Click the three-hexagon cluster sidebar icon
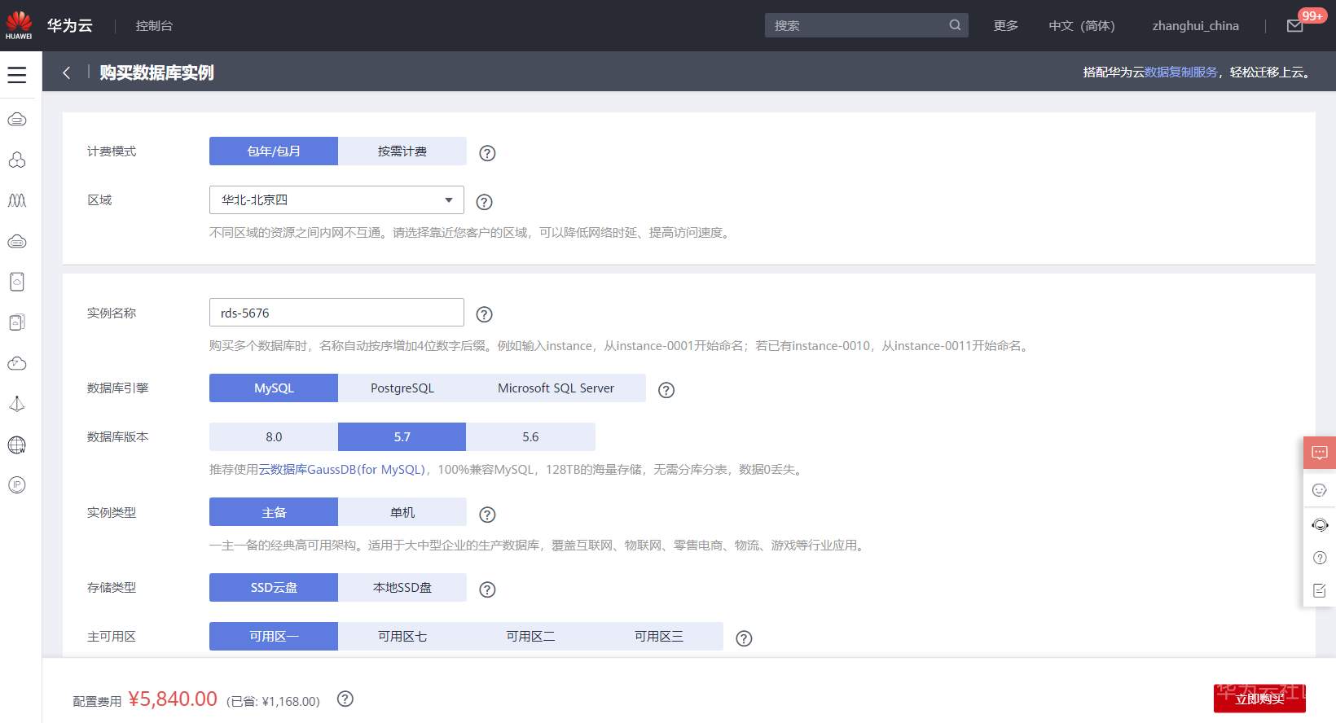1336x723 pixels. (x=17, y=160)
